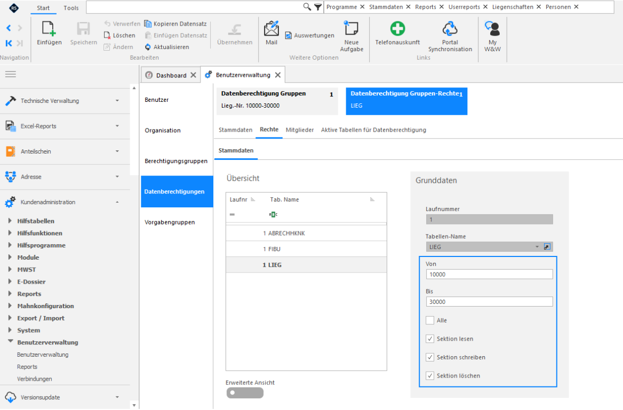The width and height of the screenshot is (623, 410).
Task: Select the FIBU row in Übersicht
Action: 306,249
